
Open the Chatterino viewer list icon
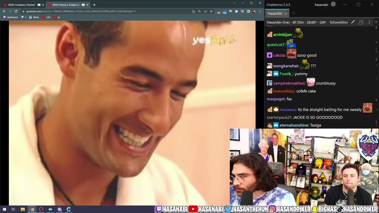pyautogui.click(x=361, y=22)
